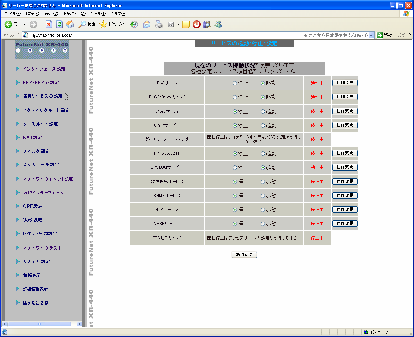
Task: Click the yellow note icon in toolbar
Action: click(186, 24)
